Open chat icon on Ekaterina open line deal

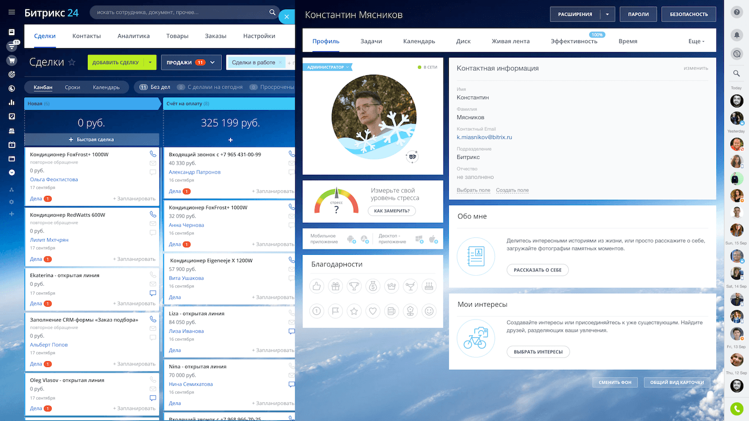click(x=152, y=293)
